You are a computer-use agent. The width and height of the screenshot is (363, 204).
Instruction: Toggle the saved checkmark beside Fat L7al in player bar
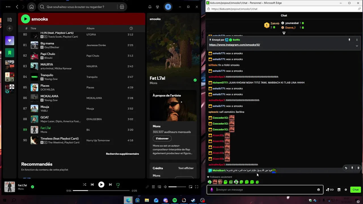32,187
